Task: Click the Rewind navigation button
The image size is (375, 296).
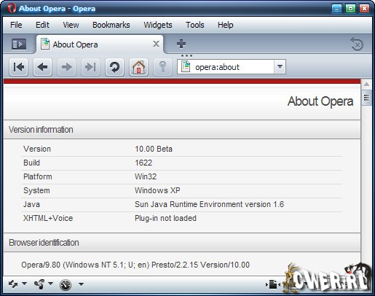Action: pos(19,67)
